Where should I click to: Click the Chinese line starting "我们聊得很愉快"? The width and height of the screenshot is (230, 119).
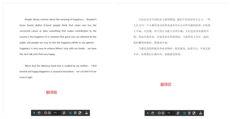coord(151,43)
